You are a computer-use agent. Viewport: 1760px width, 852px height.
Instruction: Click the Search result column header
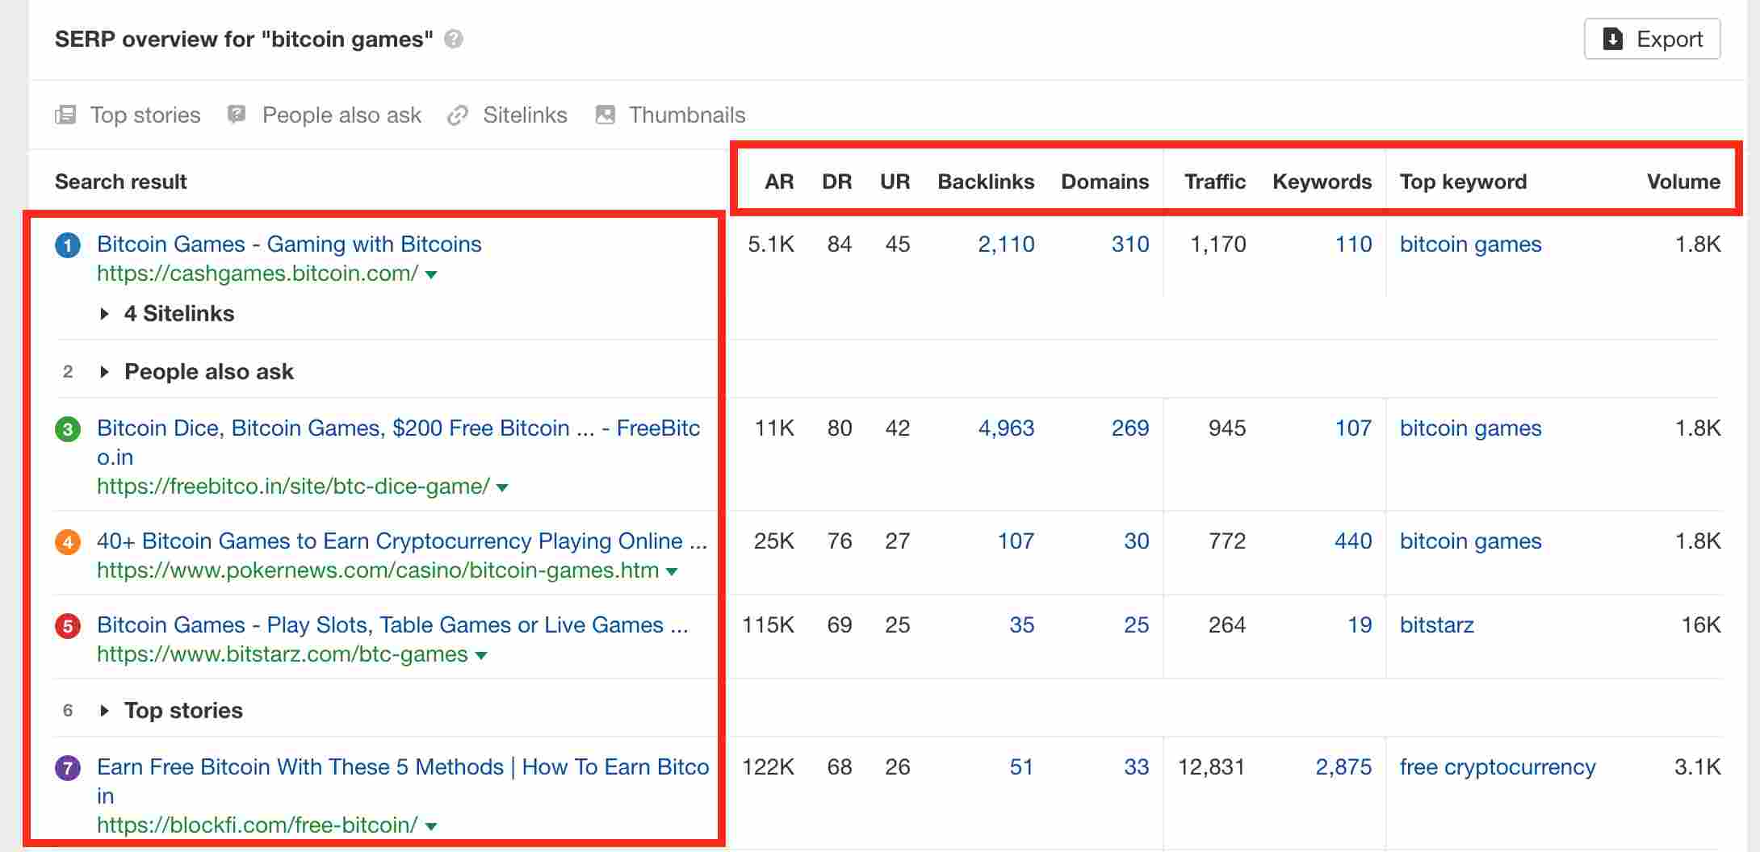click(x=121, y=182)
